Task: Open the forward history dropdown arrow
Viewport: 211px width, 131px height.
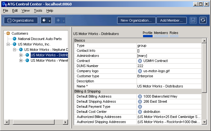Action: coord(64,21)
